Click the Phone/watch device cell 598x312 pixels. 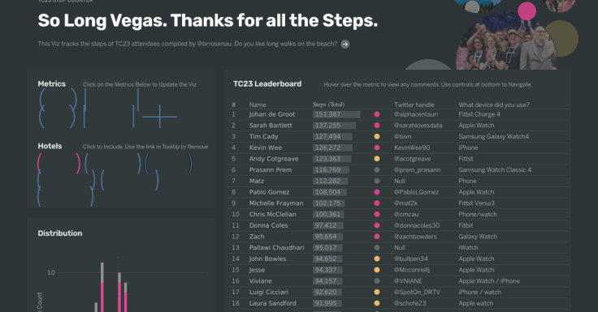tap(478, 214)
